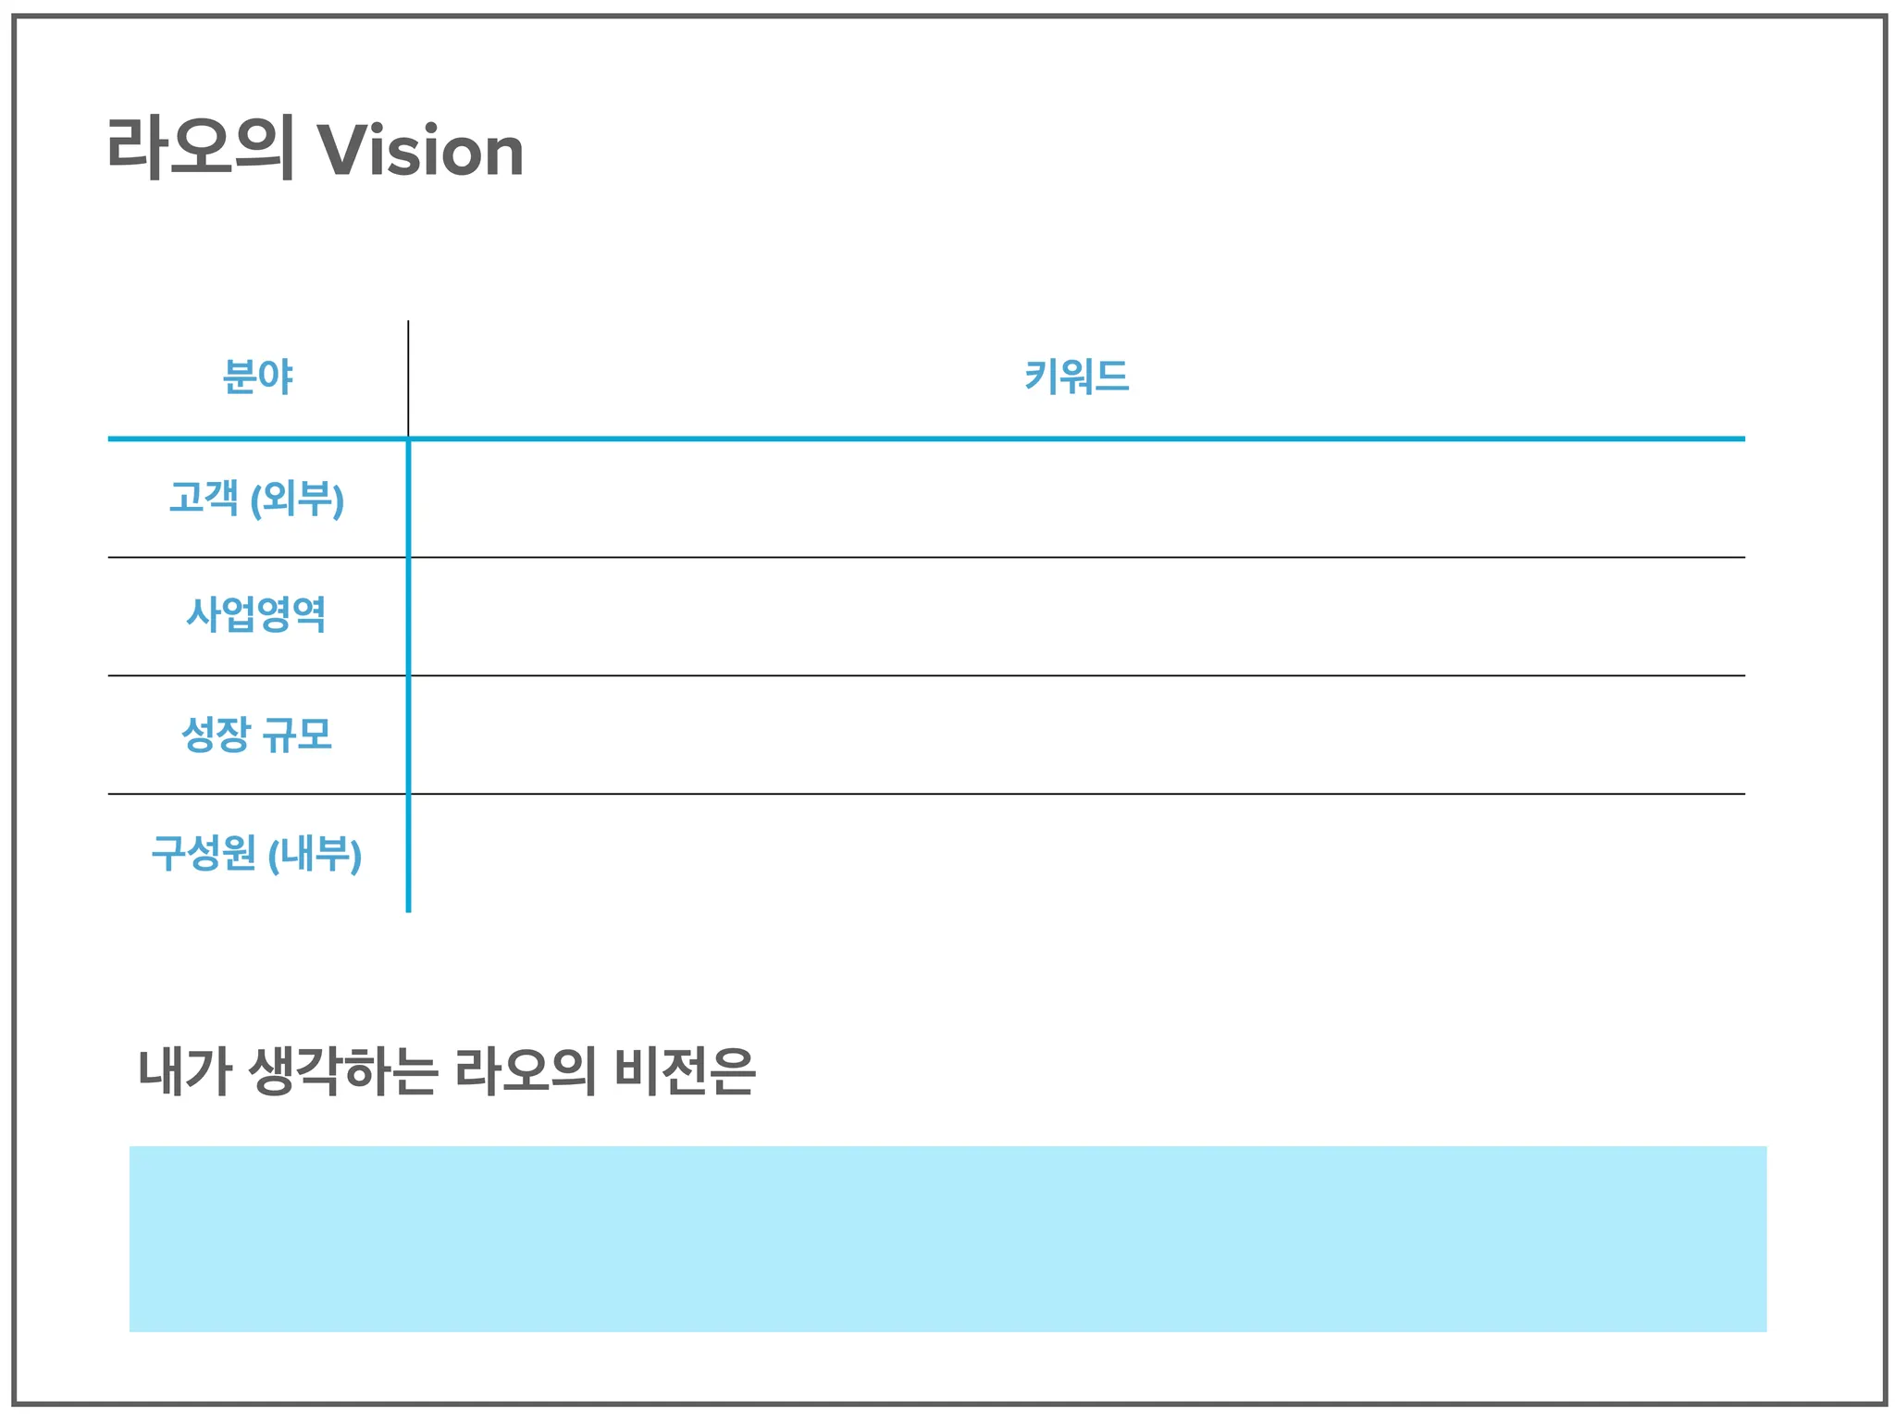The height and width of the screenshot is (1421, 1895).
Task: Click the empty keyword cell beside 사업영역
Action: pos(1078,616)
